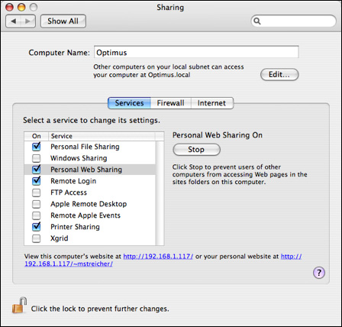This screenshot has width=342, height=327.
Task: Click inside the search field
Action: pos(294,21)
